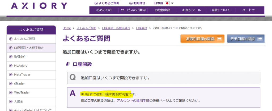Open the パートナー menu
272x111 pixels.
coord(250,10)
